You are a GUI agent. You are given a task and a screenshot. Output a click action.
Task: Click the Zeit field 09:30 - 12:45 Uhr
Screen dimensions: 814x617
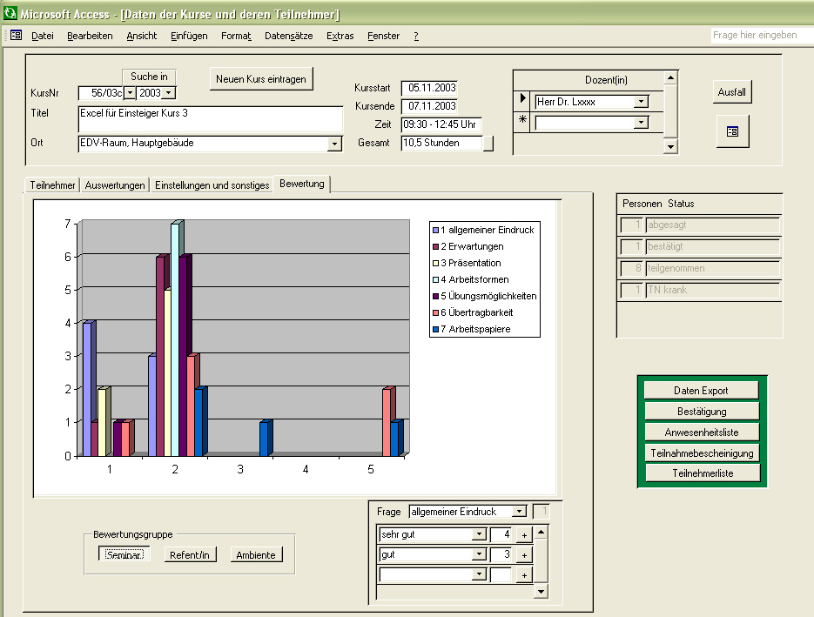[x=441, y=124]
